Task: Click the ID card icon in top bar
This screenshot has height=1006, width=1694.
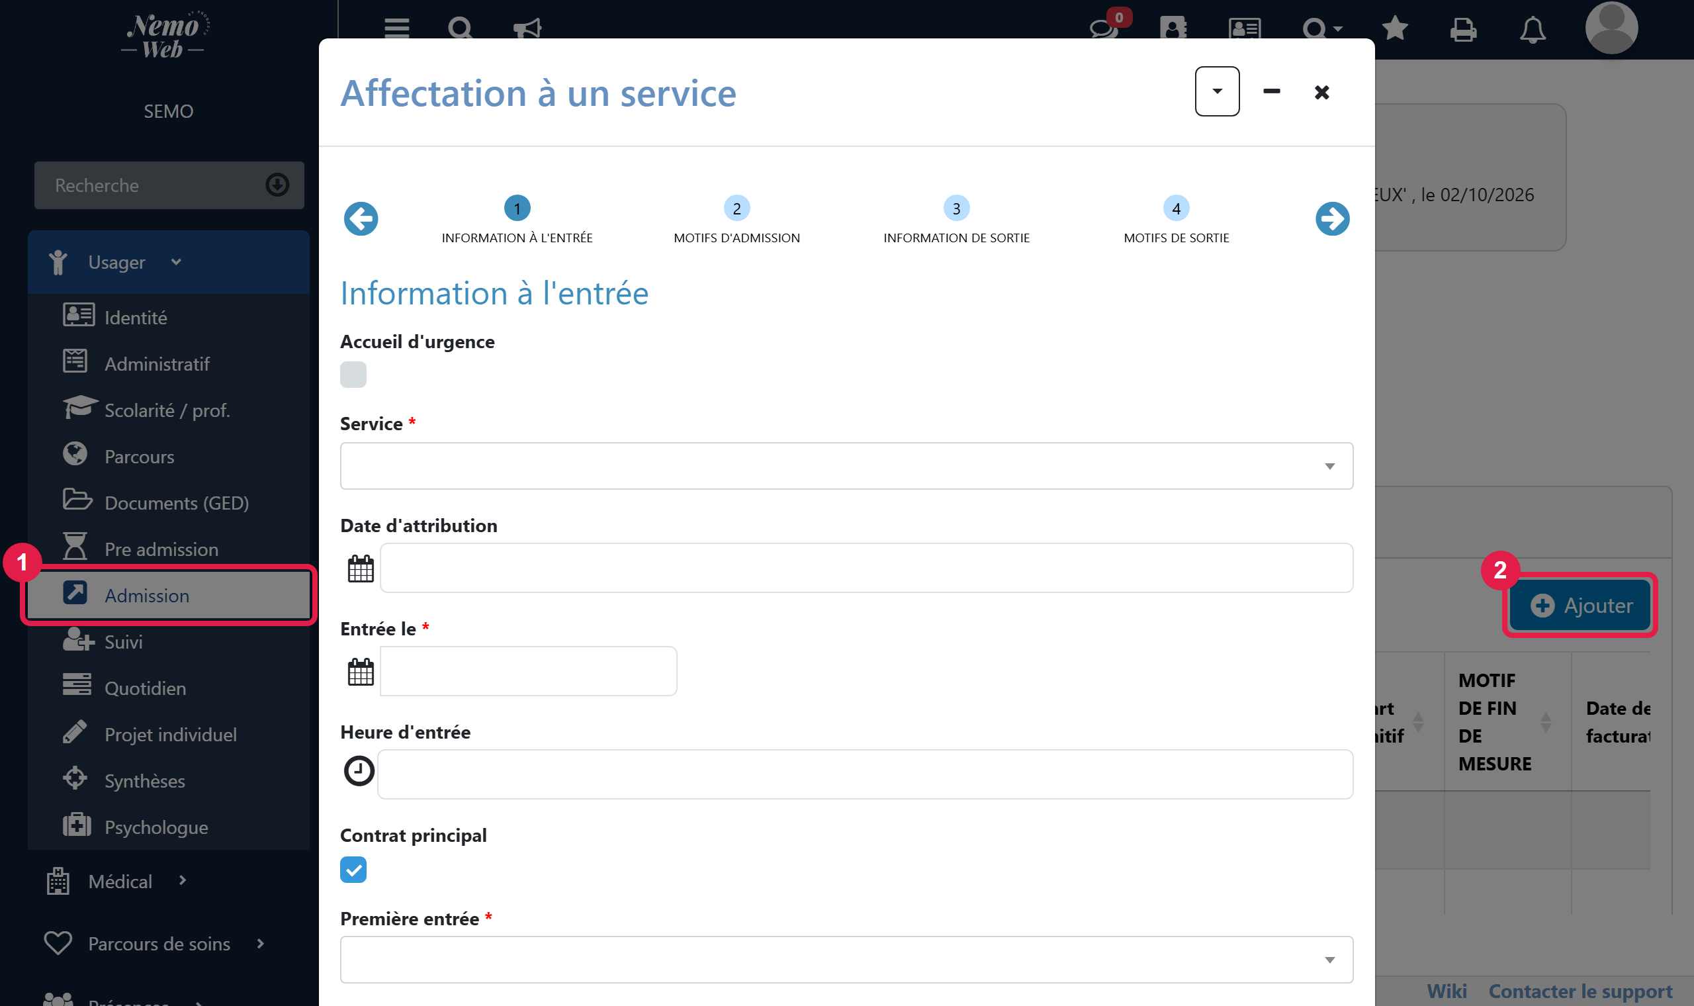Action: tap(1244, 28)
